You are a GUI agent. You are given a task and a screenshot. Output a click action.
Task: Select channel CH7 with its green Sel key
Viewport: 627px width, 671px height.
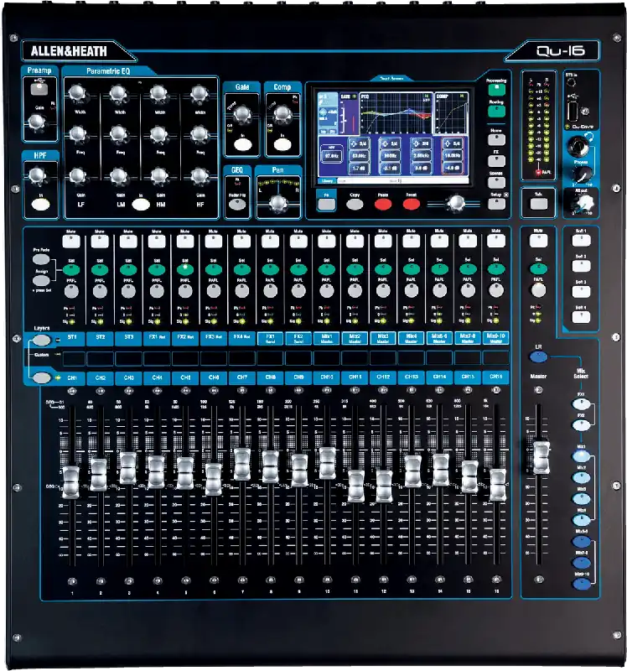click(x=241, y=269)
